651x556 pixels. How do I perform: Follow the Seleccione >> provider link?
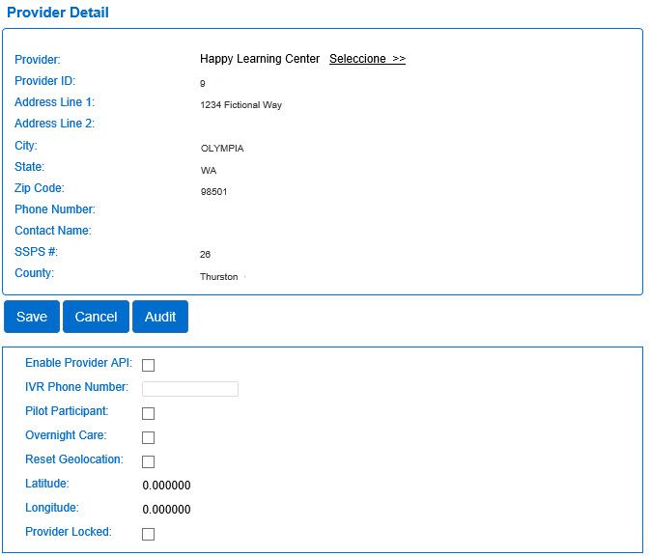[367, 59]
